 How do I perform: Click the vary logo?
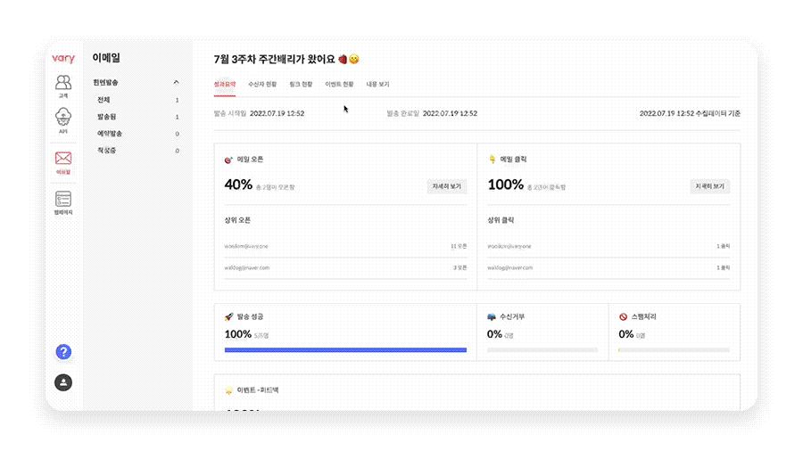63,58
